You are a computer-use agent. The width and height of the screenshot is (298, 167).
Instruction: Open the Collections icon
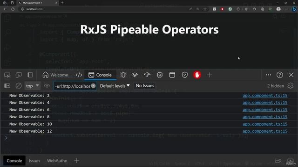263,9
